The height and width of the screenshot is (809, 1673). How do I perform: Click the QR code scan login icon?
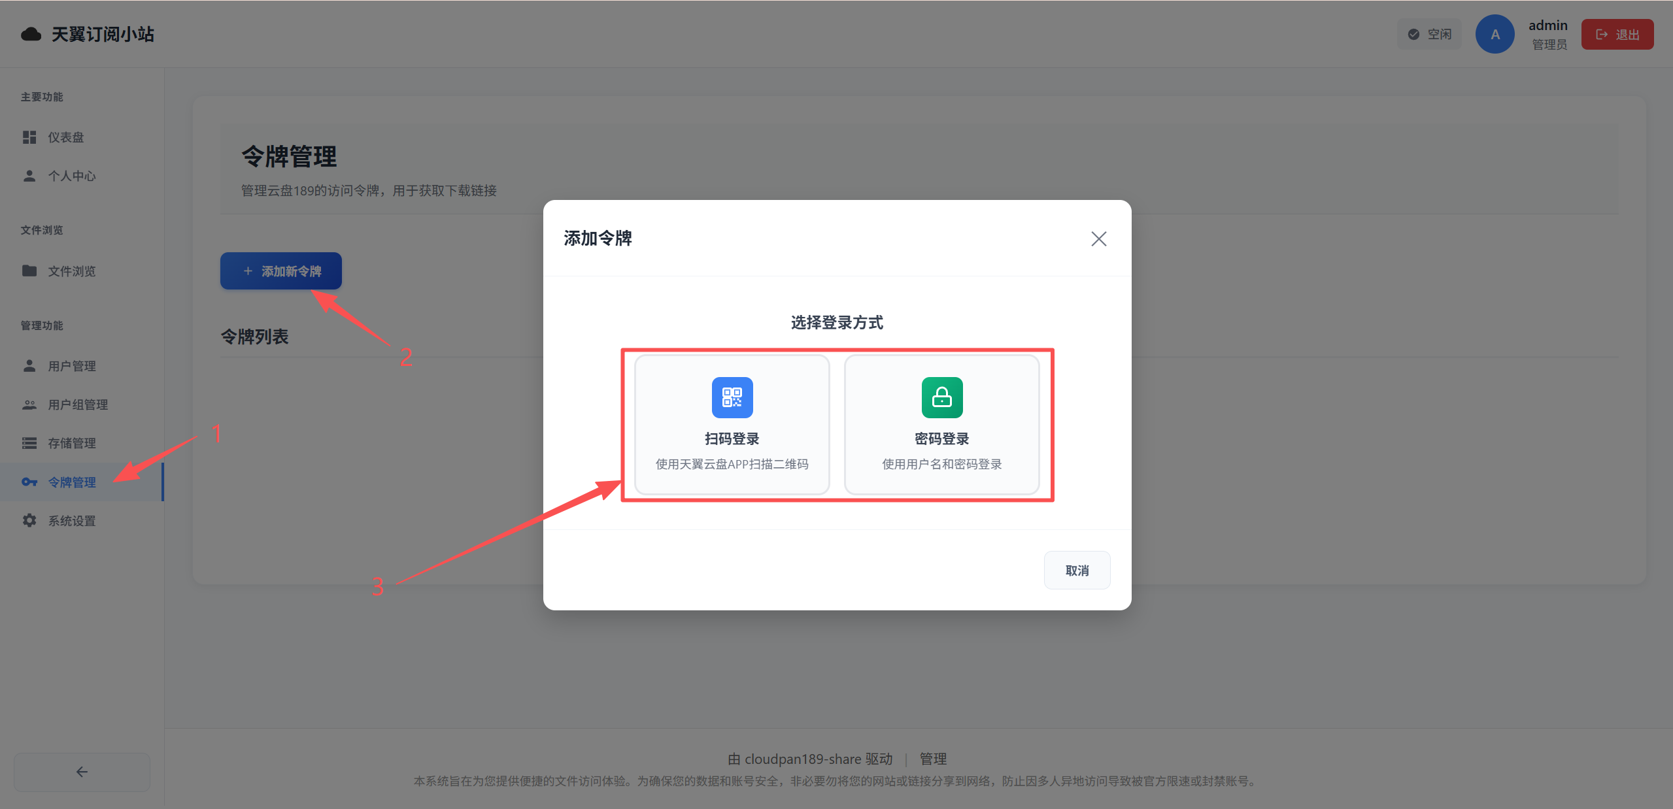pos(732,397)
